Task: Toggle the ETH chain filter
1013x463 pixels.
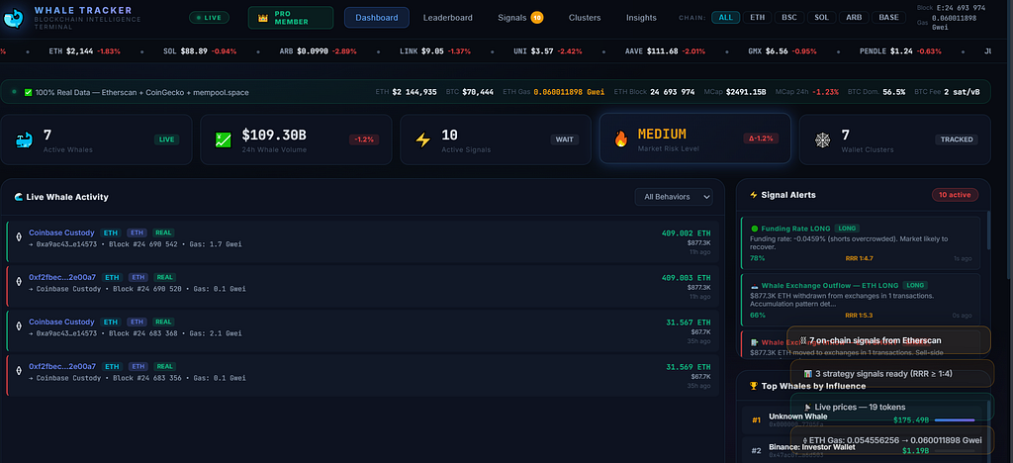Action: coord(758,17)
